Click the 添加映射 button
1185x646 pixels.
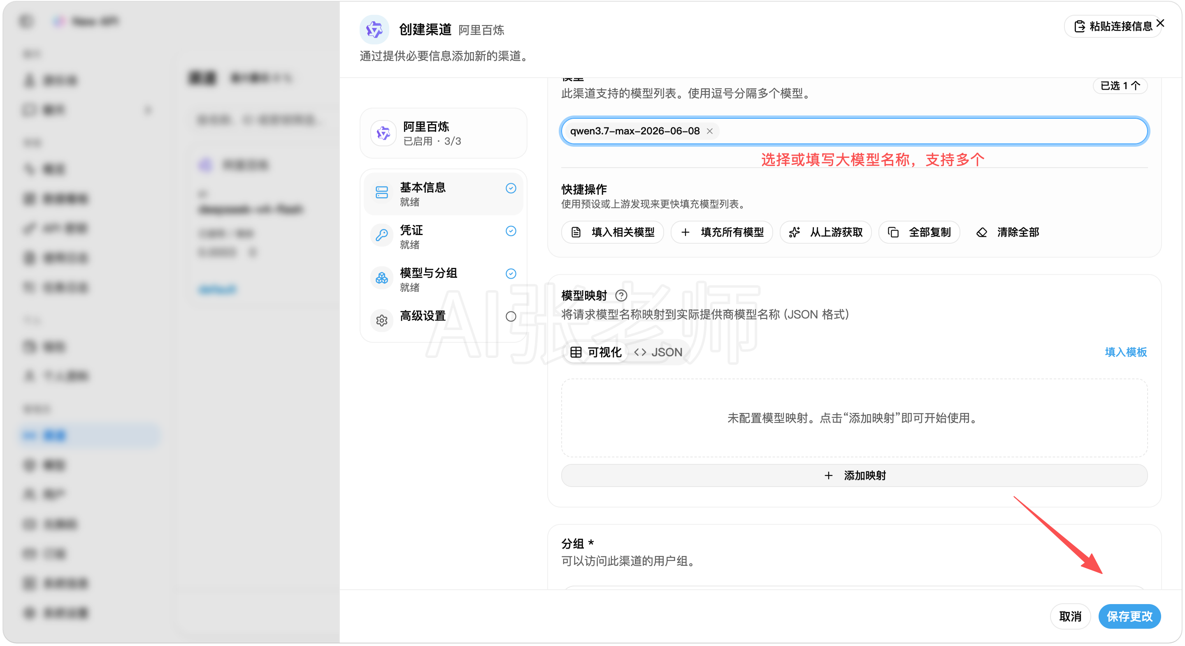(854, 475)
